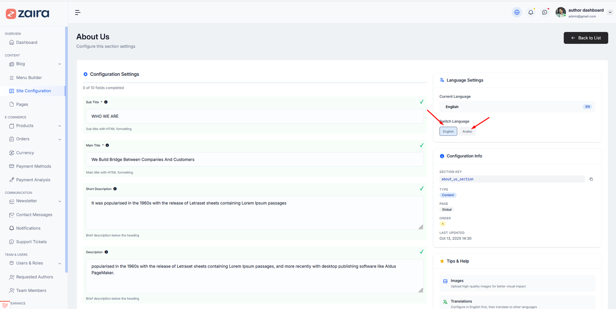616x309 pixels.
Task: Click the globe language icon in header
Action: tap(517, 12)
